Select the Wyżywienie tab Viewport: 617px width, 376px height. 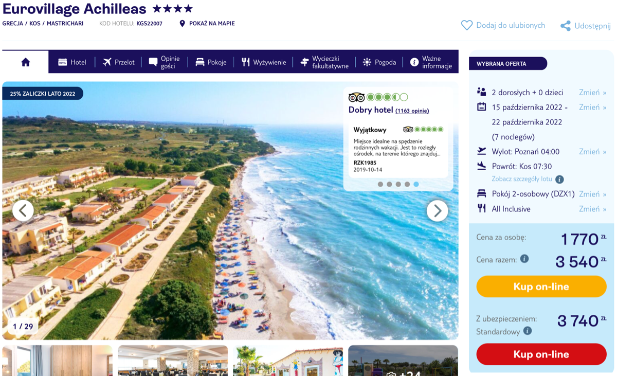pyautogui.click(x=263, y=62)
